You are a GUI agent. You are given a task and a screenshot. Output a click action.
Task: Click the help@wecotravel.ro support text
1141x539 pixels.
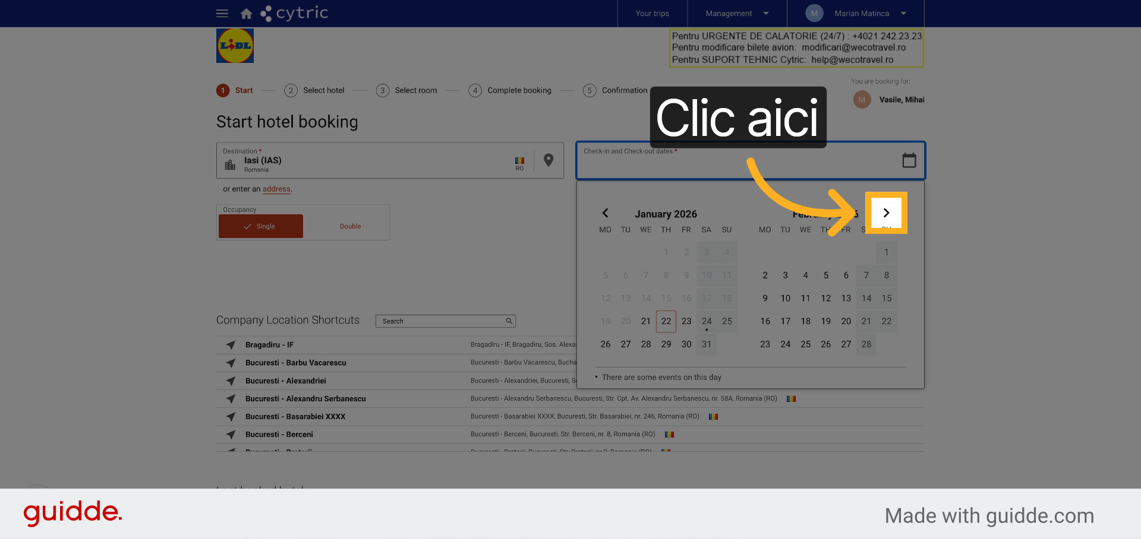click(x=852, y=59)
